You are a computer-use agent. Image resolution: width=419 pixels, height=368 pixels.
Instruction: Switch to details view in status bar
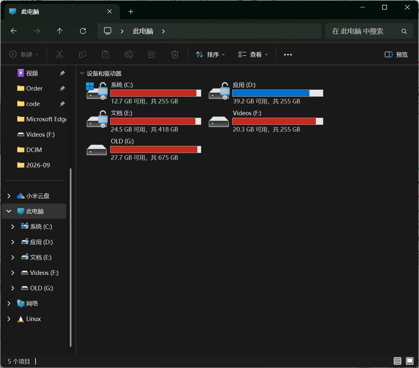point(398,361)
